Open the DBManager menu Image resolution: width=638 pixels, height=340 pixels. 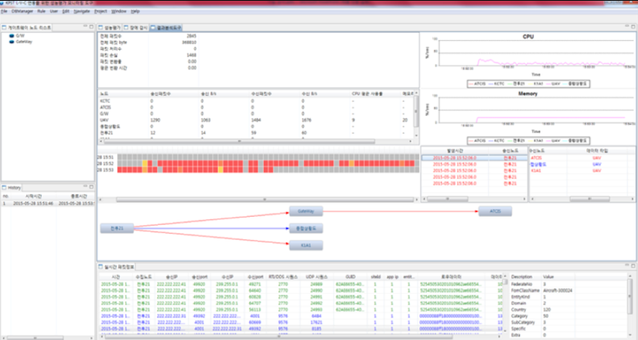pyautogui.click(x=21, y=12)
